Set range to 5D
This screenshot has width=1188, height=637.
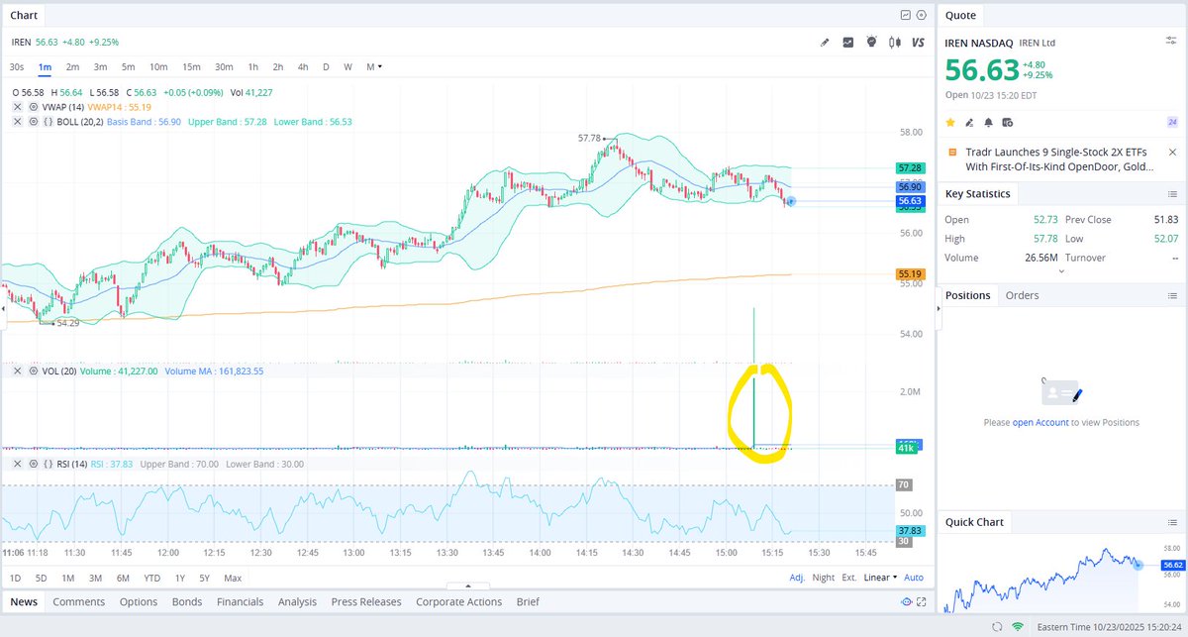41,577
